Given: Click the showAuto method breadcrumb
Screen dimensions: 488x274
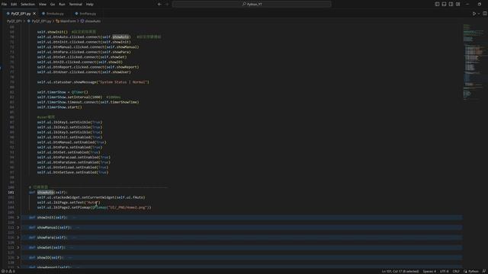Looking at the screenshot, I should click(93, 21).
